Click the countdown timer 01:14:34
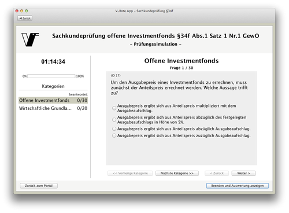This screenshot has height=213, width=289. pos(53,61)
